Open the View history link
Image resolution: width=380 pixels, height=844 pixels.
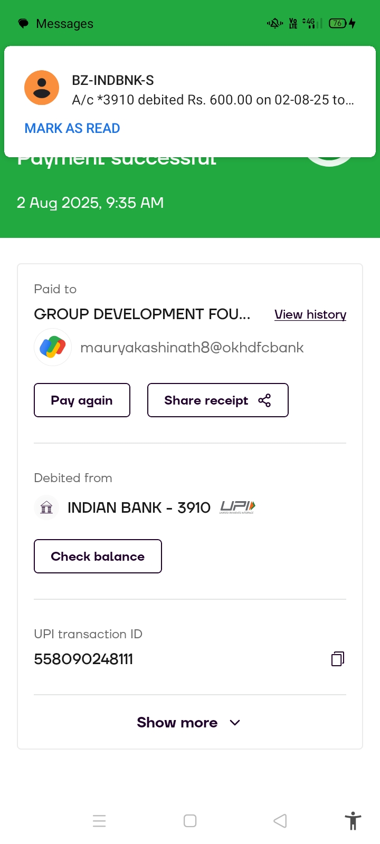310,314
